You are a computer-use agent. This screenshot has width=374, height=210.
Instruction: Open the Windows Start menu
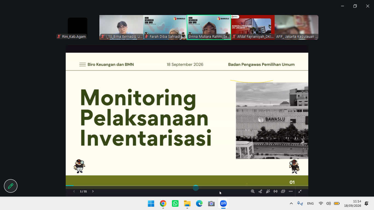click(151, 203)
